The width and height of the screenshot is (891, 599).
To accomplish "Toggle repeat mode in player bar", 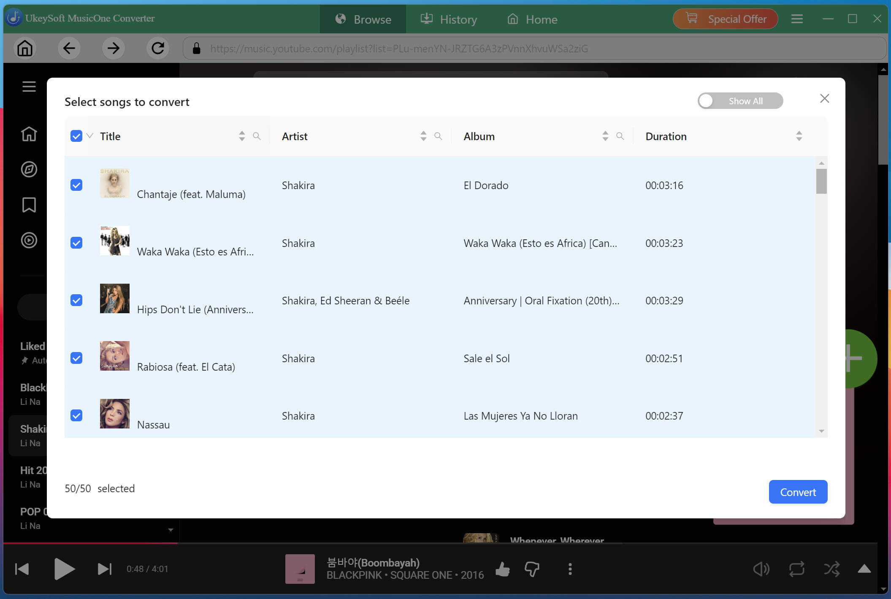I will (796, 569).
